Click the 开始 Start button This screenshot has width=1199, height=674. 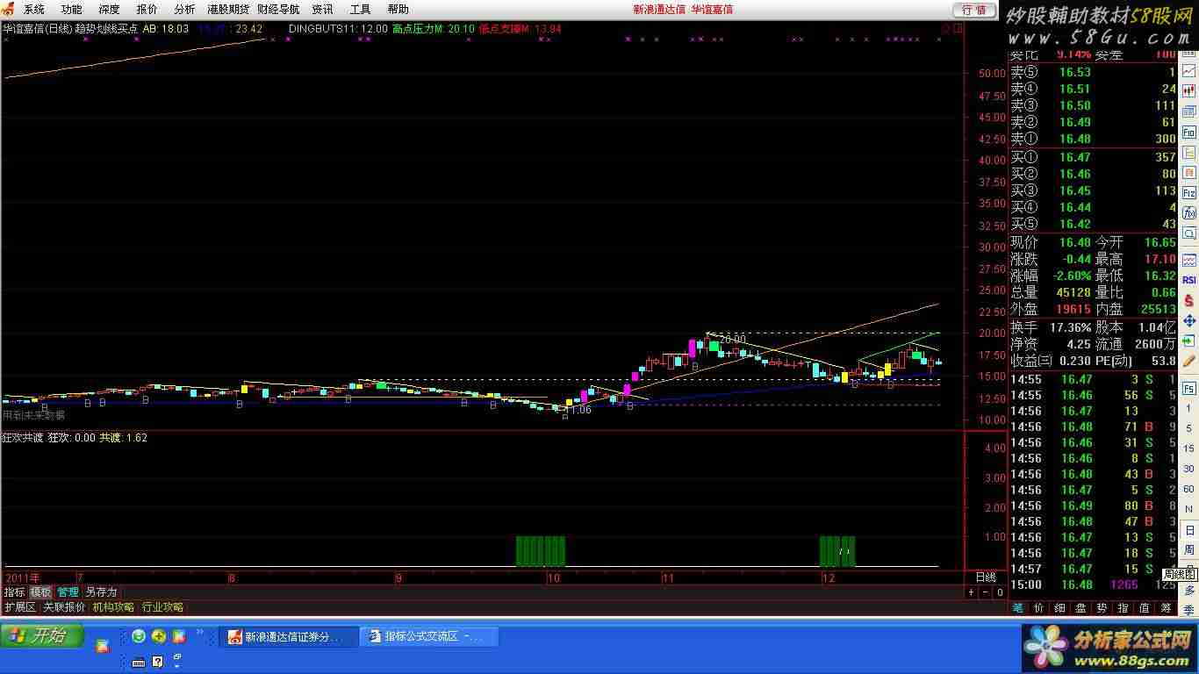[42, 636]
